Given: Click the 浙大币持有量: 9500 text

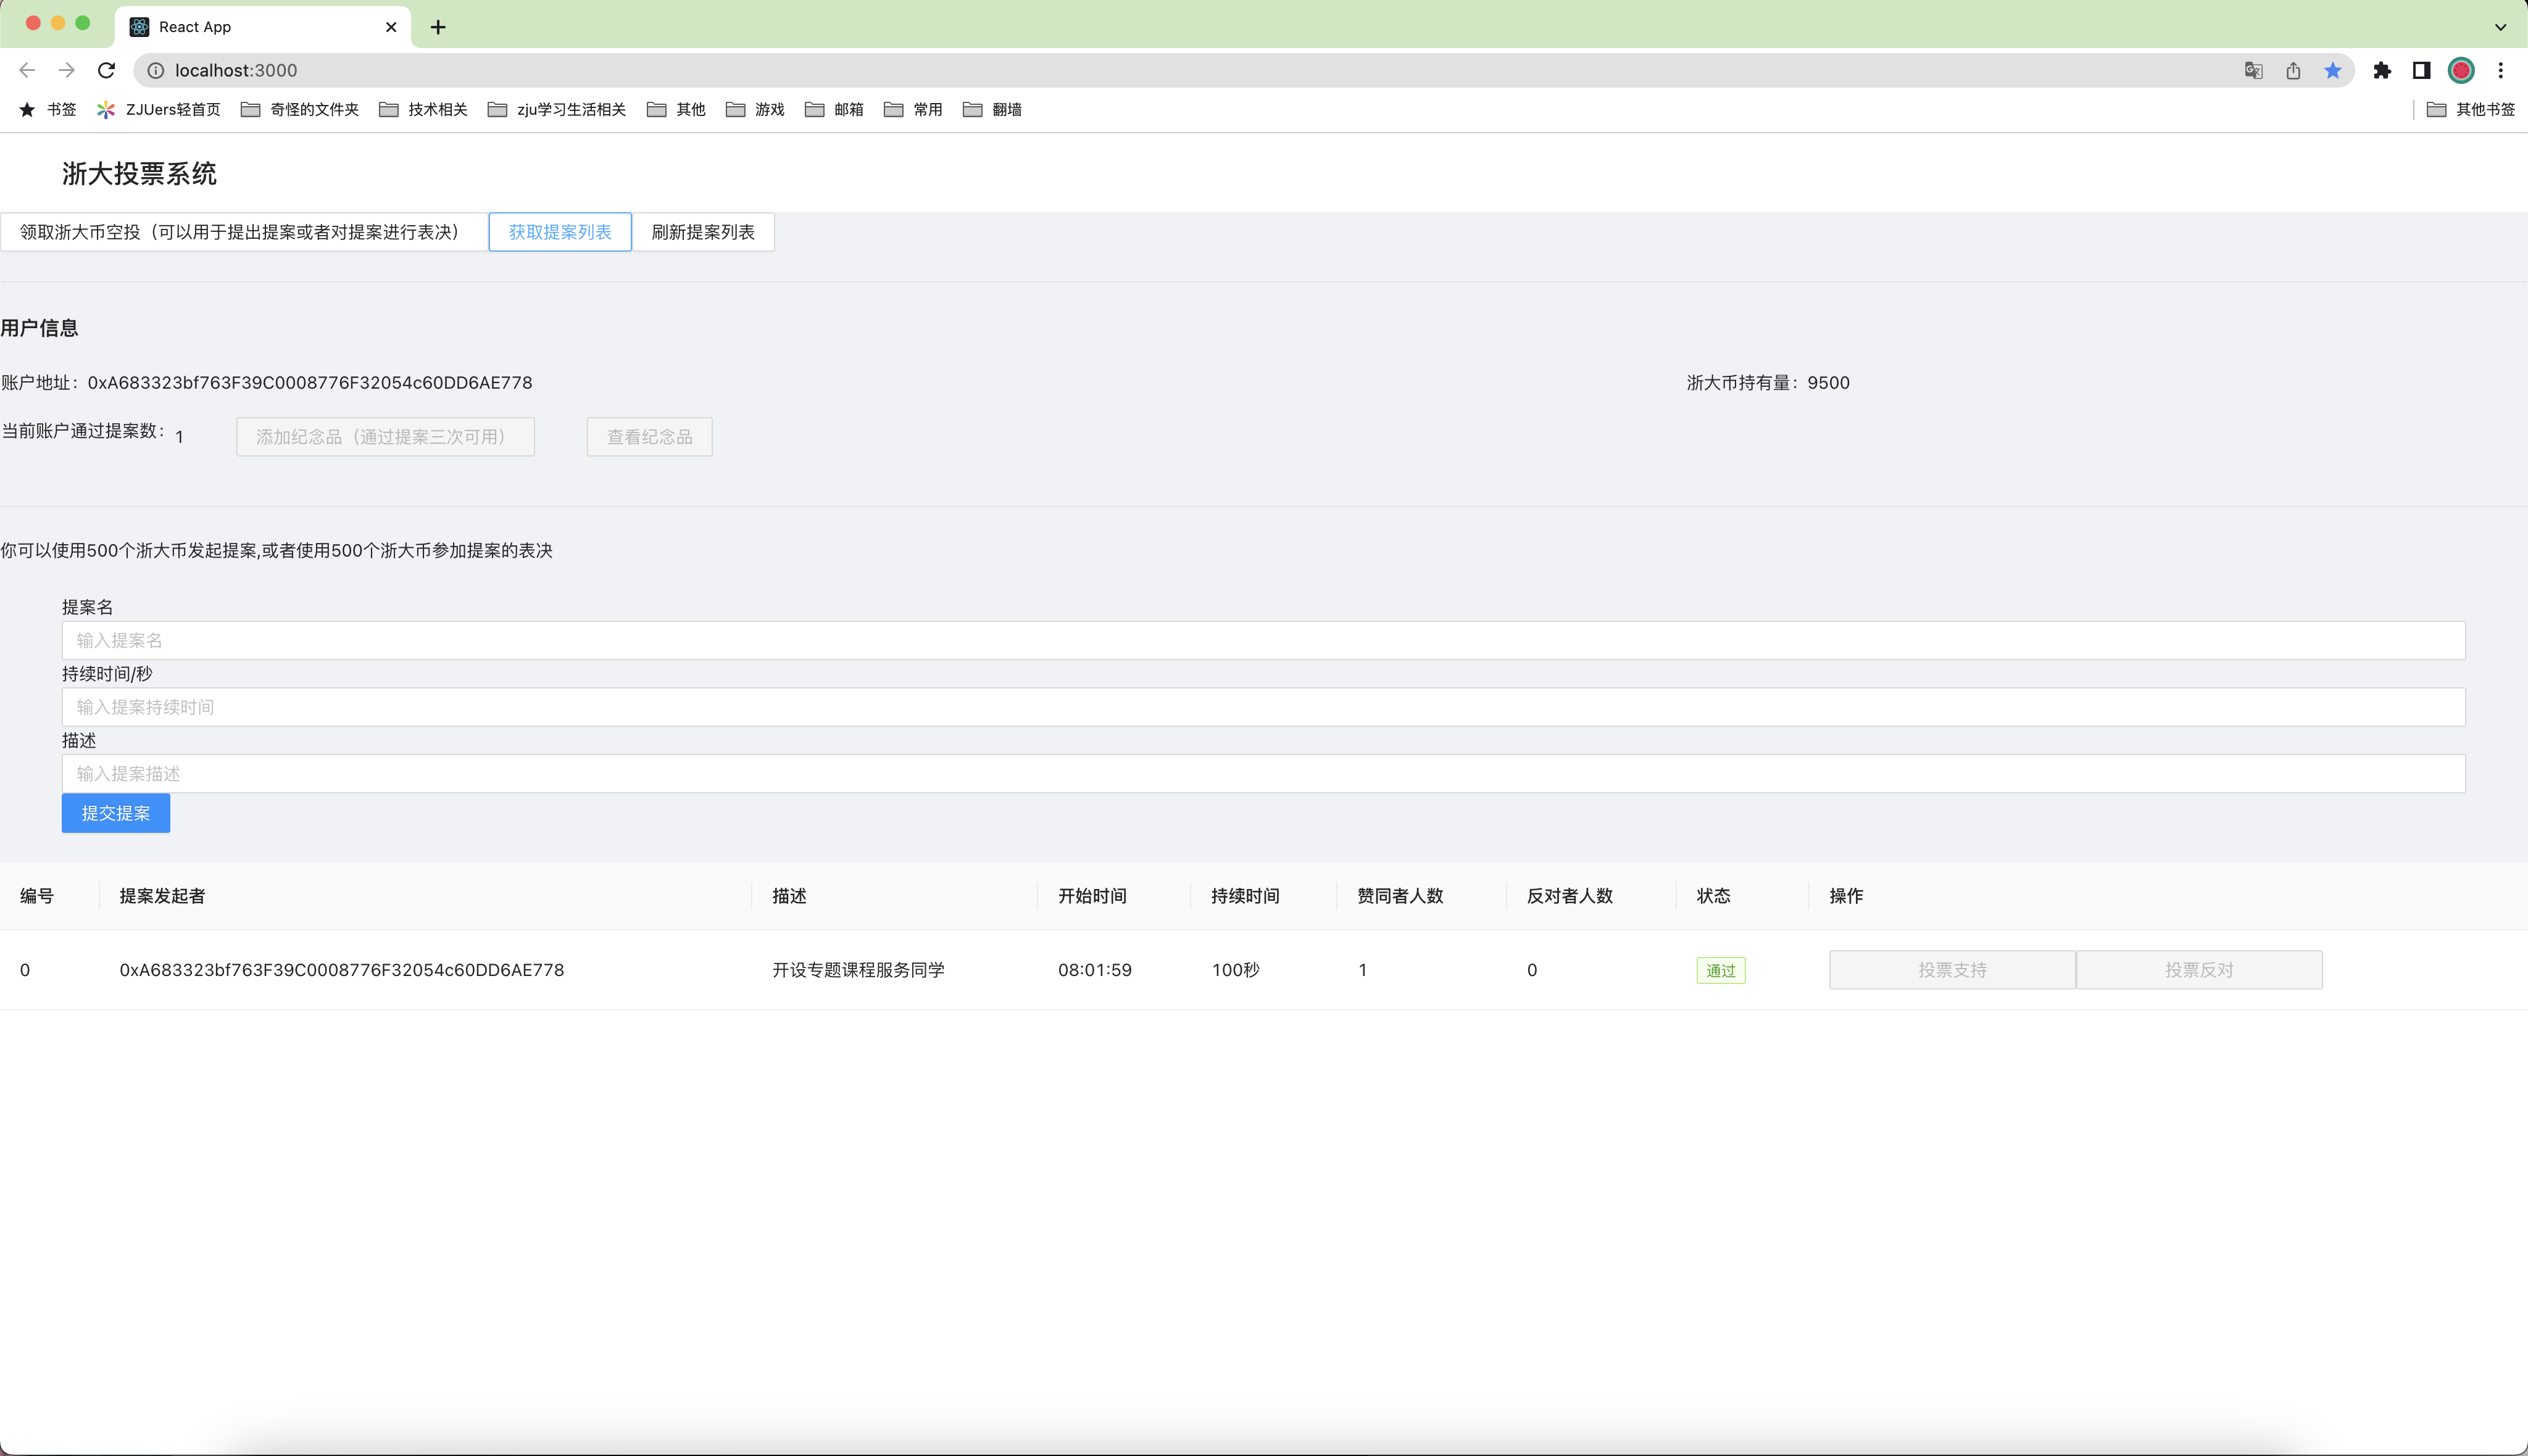Looking at the screenshot, I should tap(1768, 383).
